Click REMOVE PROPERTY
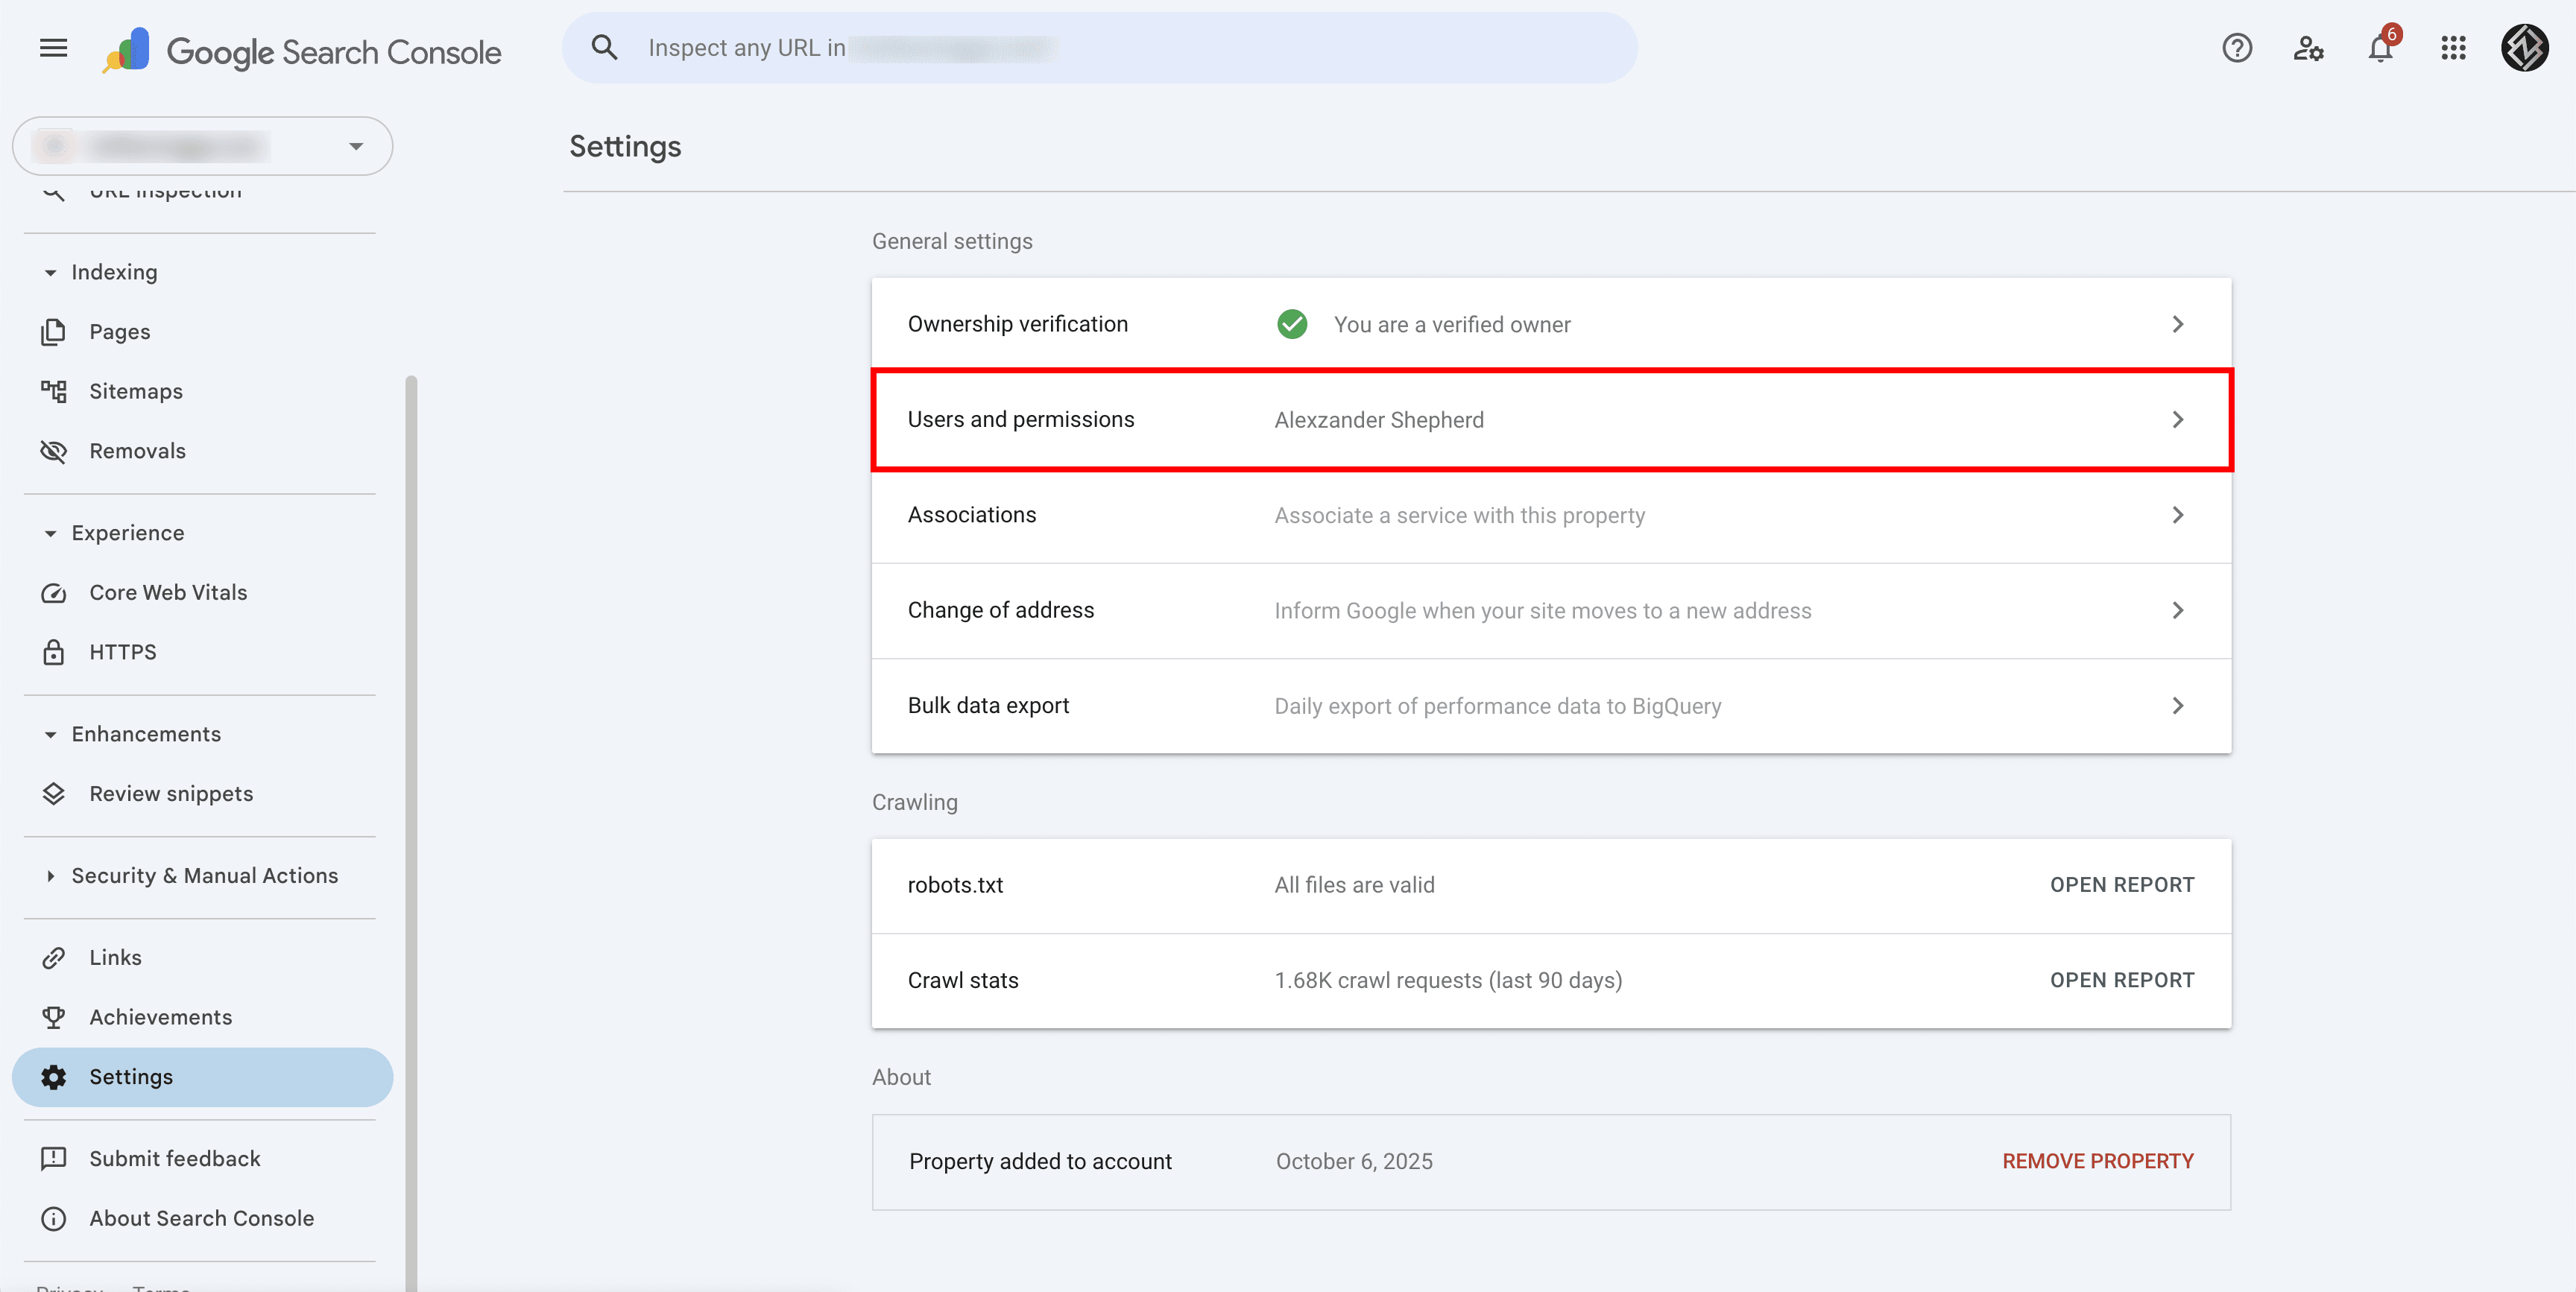Screen dimensions: 2576x1292 coord(2097,1161)
